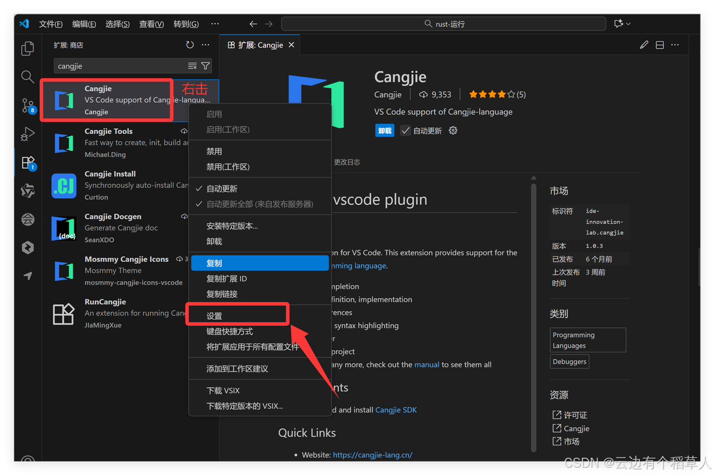
Task: Click the Cangjie Install .CJ icon
Action: 64,186
